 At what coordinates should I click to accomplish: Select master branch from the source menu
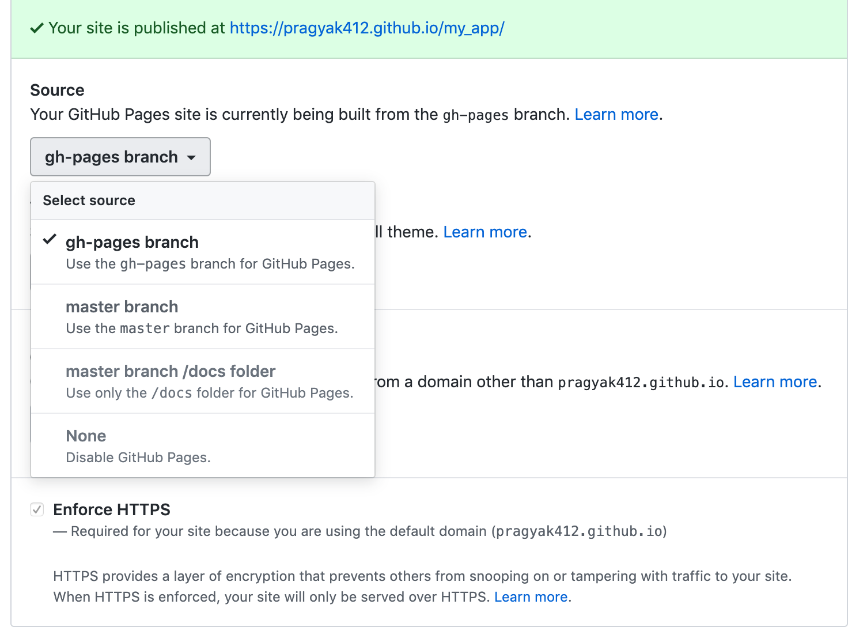(x=122, y=307)
